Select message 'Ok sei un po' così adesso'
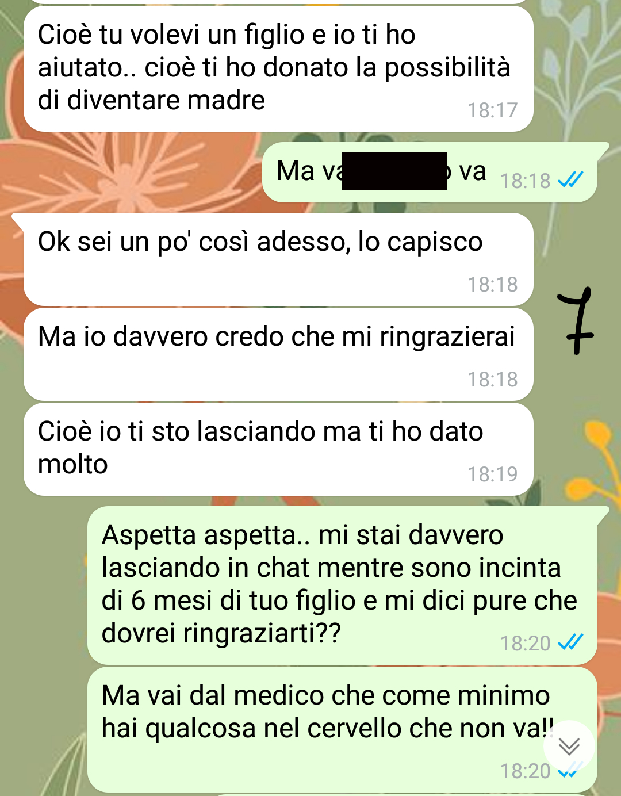Image resolution: width=621 pixels, height=796 pixels. [x=278, y=259]
